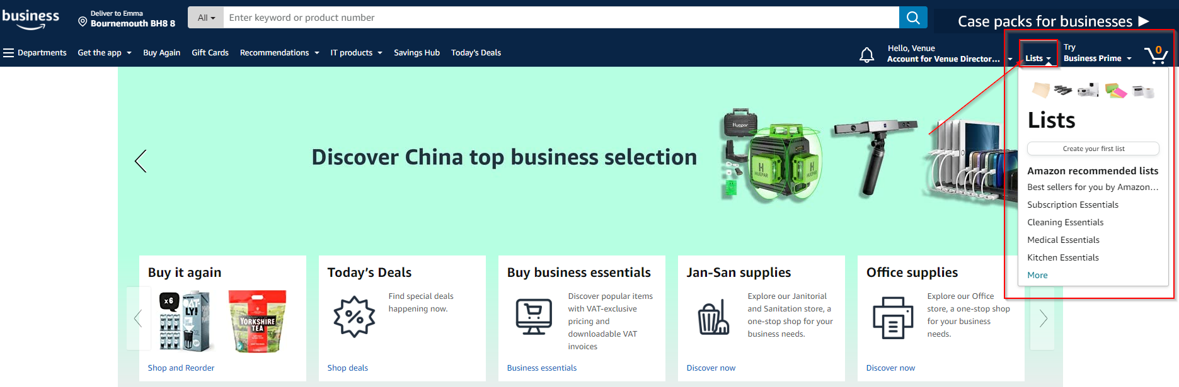Click the Jan-San supplies bin icon
Image resolution: width=1179 pixels, height=387 pixels.
coord(713,317)
